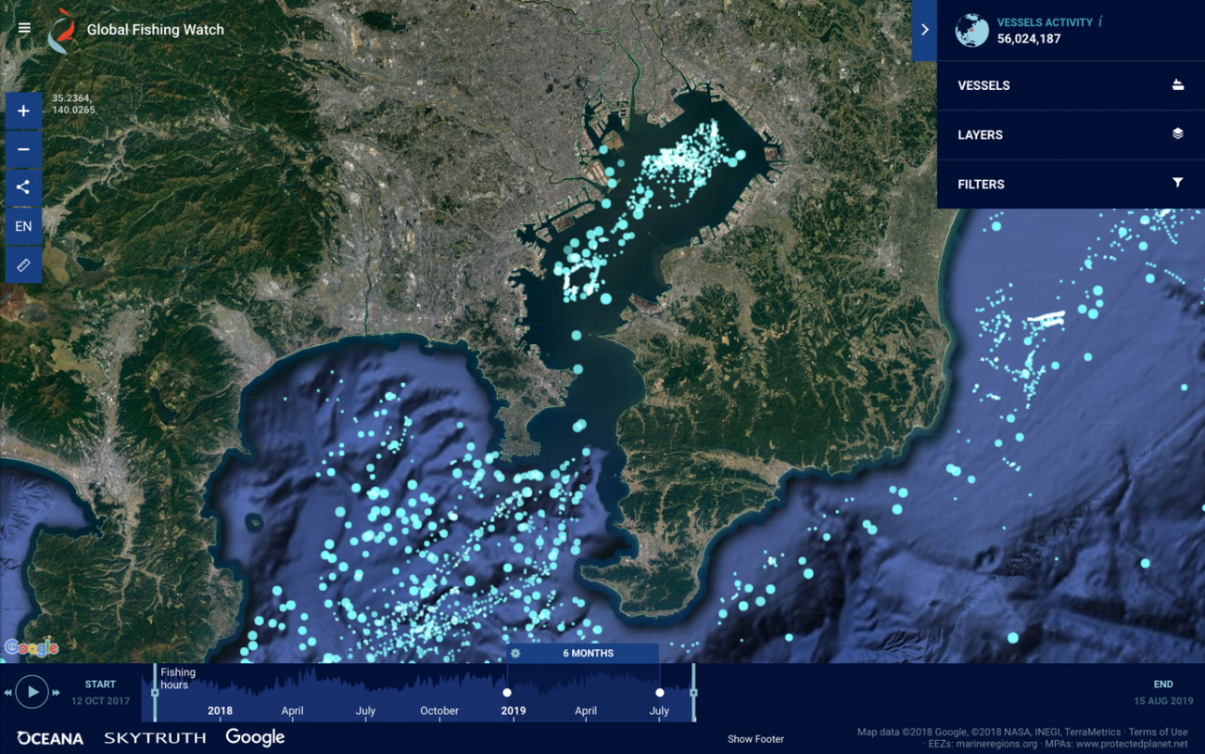Image resolution: width=1205 pixels, height=754 pixels.
Task: Click the 2019 timeline label
Action: click(x=514, y=711)
